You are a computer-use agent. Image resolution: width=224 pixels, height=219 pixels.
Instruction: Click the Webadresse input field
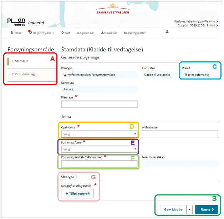pyautogui.click(x=180, y=134)
